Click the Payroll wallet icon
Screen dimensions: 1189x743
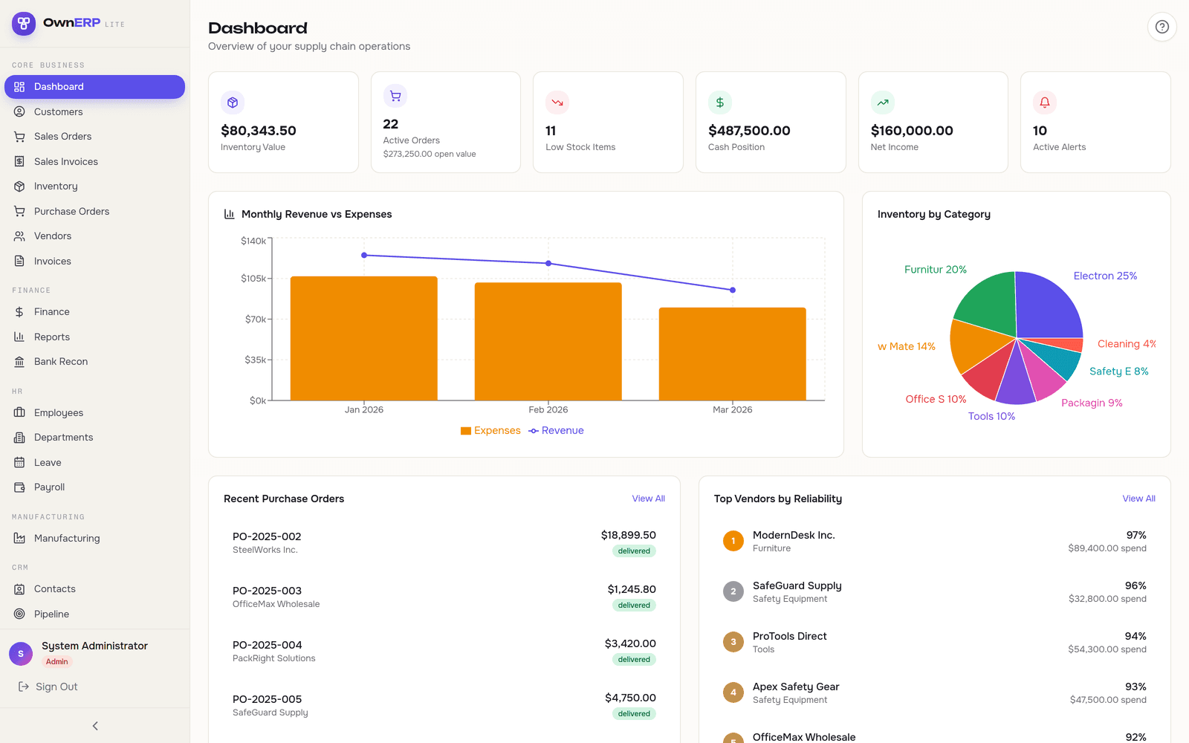click(19, 487)
